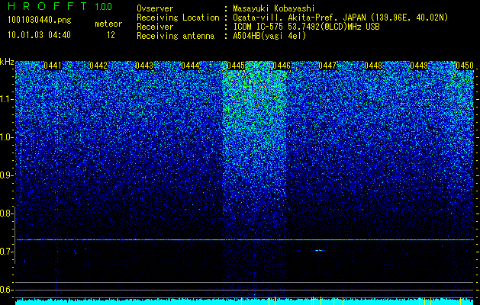
Task: Click the 0441 time marker
Action: pyautogui.click(x=53, y=66)
